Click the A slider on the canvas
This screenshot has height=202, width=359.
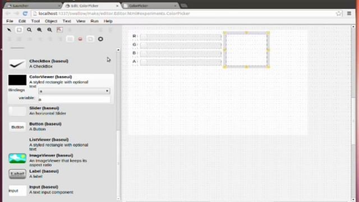click(x=181, y=62)
